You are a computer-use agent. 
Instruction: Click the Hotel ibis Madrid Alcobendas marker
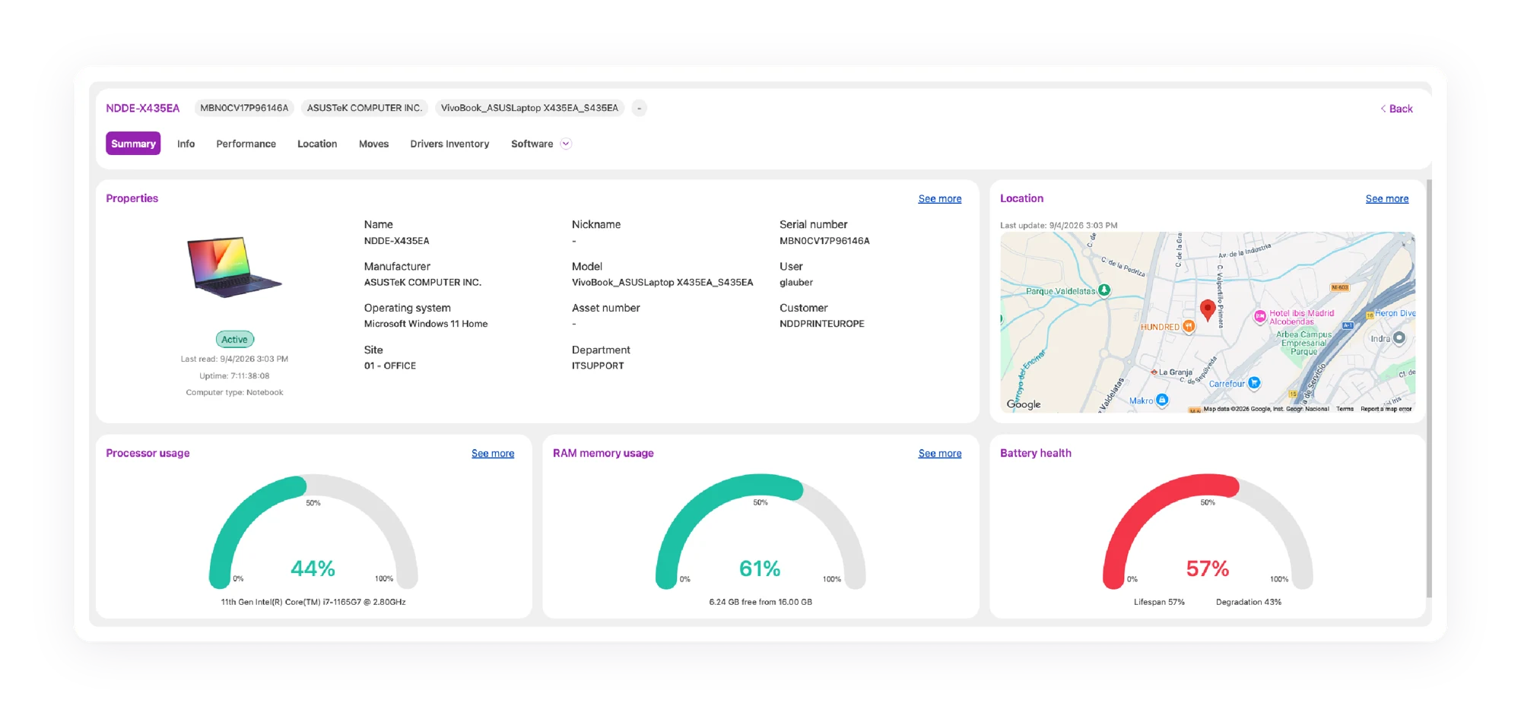[x=1259, y=316]
